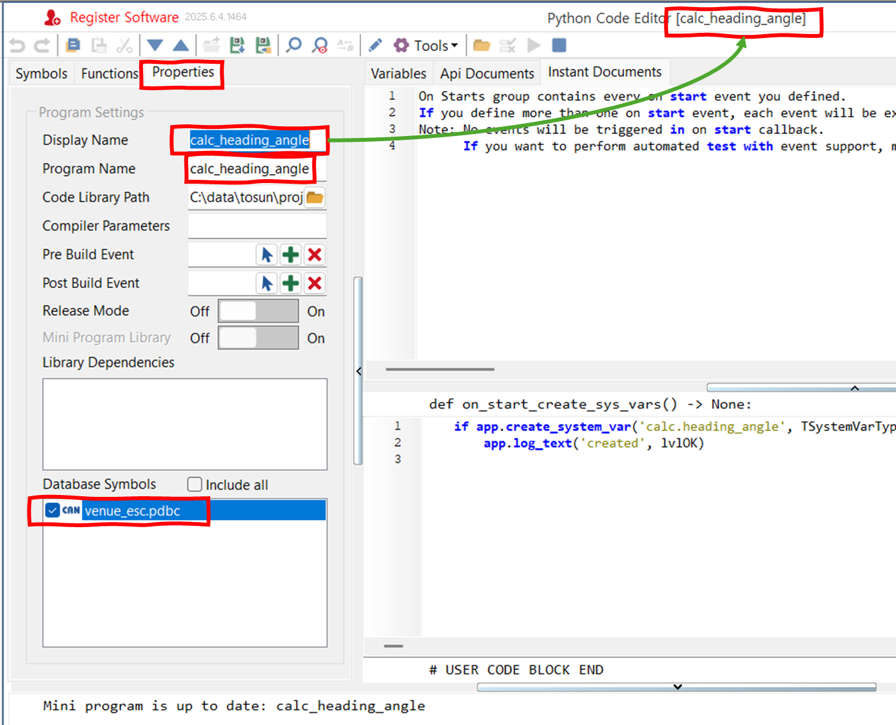Open the Properties tab
The width and height of the screenshot is (896, 725).
pos(183,72)
